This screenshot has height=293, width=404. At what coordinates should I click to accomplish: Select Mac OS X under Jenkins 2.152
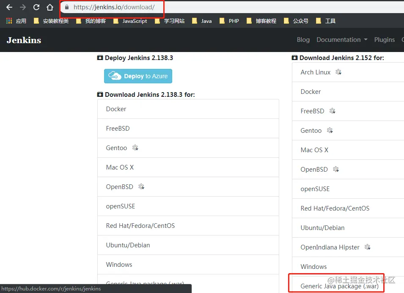348,150
